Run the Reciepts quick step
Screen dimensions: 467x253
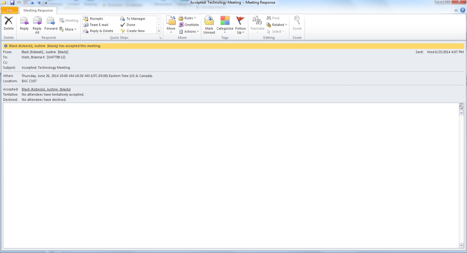93,19
